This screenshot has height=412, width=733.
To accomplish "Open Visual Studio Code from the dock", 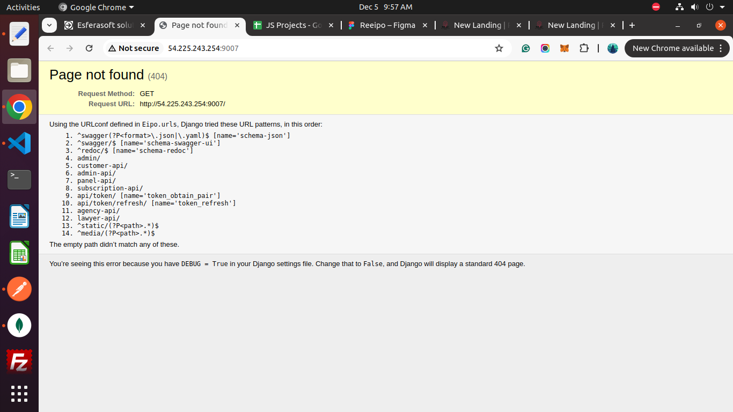I will click(19, 143).
